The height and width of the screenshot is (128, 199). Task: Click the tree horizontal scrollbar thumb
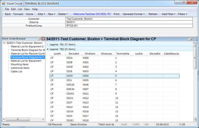click(x=18, y=119)
